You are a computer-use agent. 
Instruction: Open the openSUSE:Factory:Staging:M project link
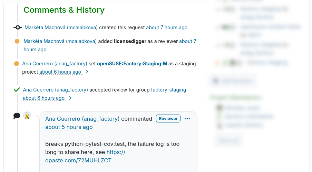tap(132, 64)
